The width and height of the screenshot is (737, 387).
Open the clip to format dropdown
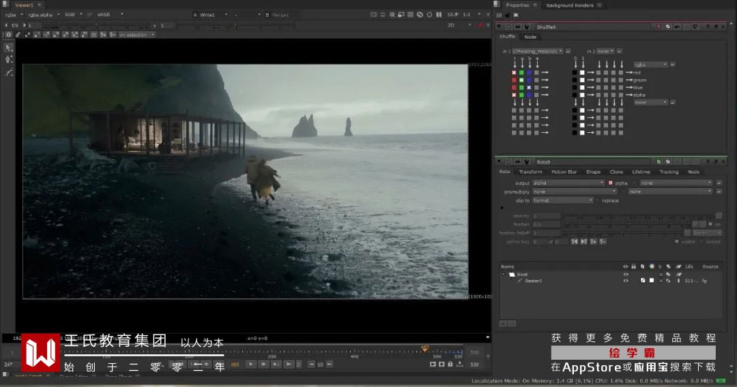[x=562, y=200]
